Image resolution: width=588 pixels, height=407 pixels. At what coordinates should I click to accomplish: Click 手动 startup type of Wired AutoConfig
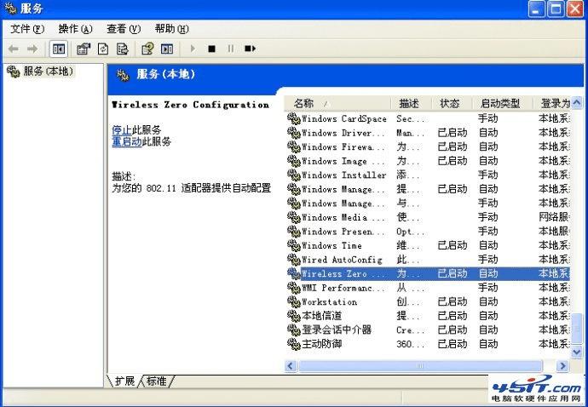point(488,260)
